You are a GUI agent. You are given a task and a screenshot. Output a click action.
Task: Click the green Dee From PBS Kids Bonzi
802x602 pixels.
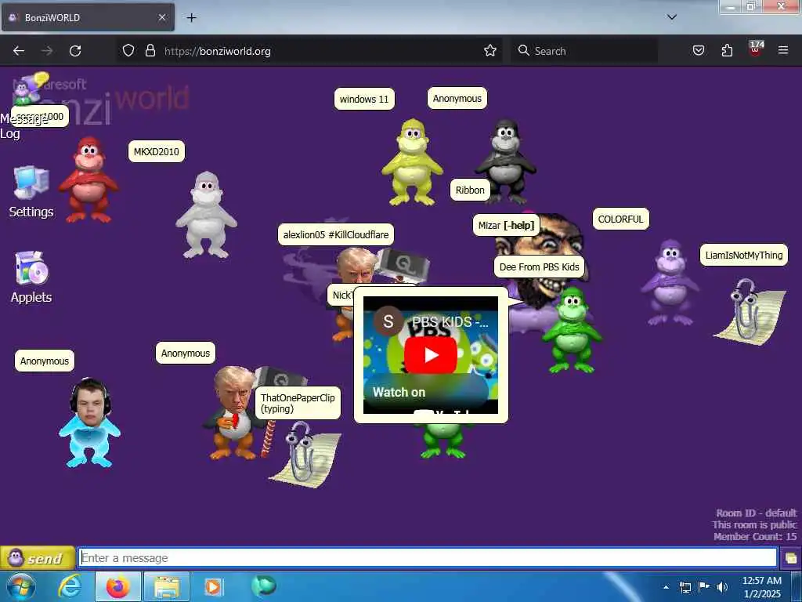[571, 330]
